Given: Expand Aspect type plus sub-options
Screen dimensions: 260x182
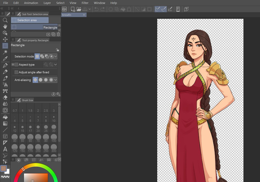Looking at the screenshot, I should (13, 65).
